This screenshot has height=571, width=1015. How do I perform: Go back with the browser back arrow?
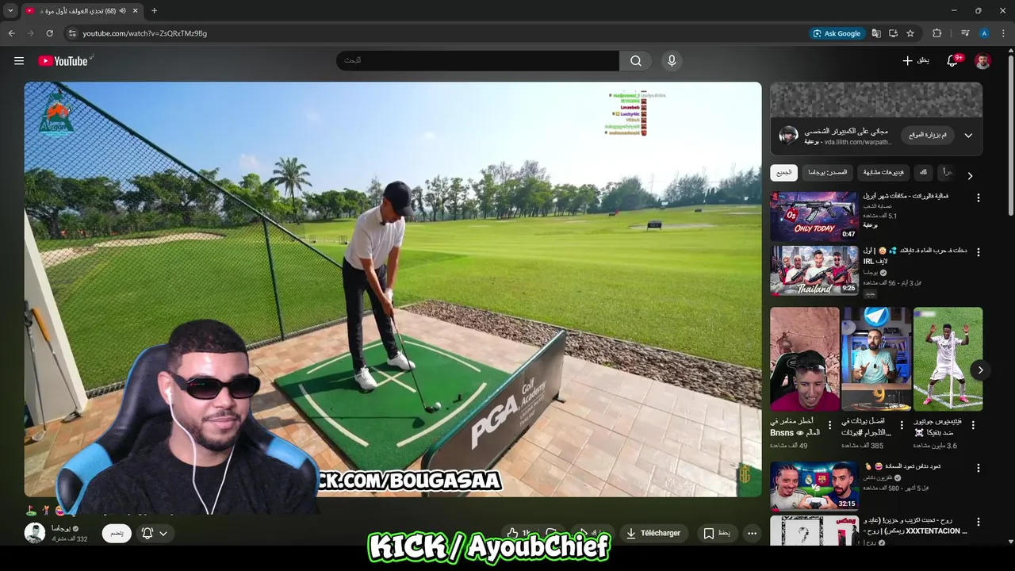pos(11,33)
